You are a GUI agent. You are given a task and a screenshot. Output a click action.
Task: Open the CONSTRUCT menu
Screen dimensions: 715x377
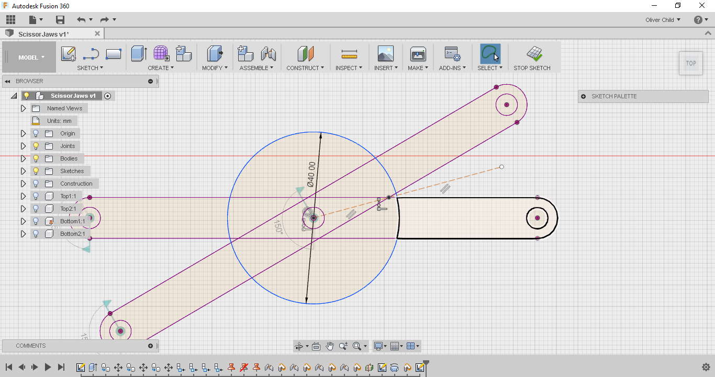[x=305, y=68]
